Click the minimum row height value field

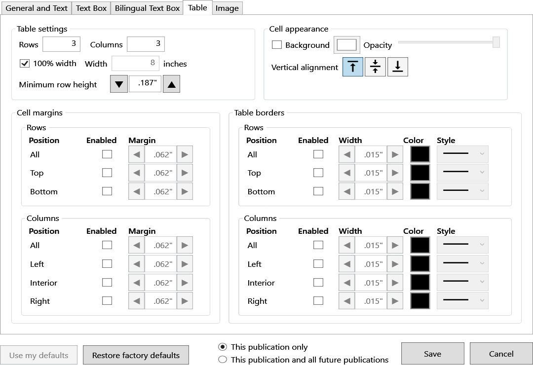pyautogui.click(x=145, y=83)
